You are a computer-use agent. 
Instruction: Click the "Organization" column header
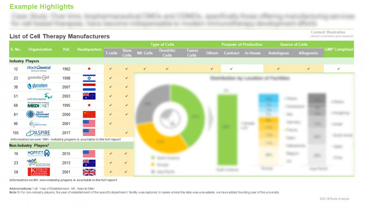(x=40, y=49)
